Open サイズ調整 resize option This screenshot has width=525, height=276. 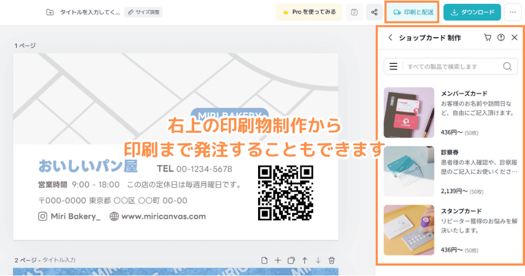(143, 13)
